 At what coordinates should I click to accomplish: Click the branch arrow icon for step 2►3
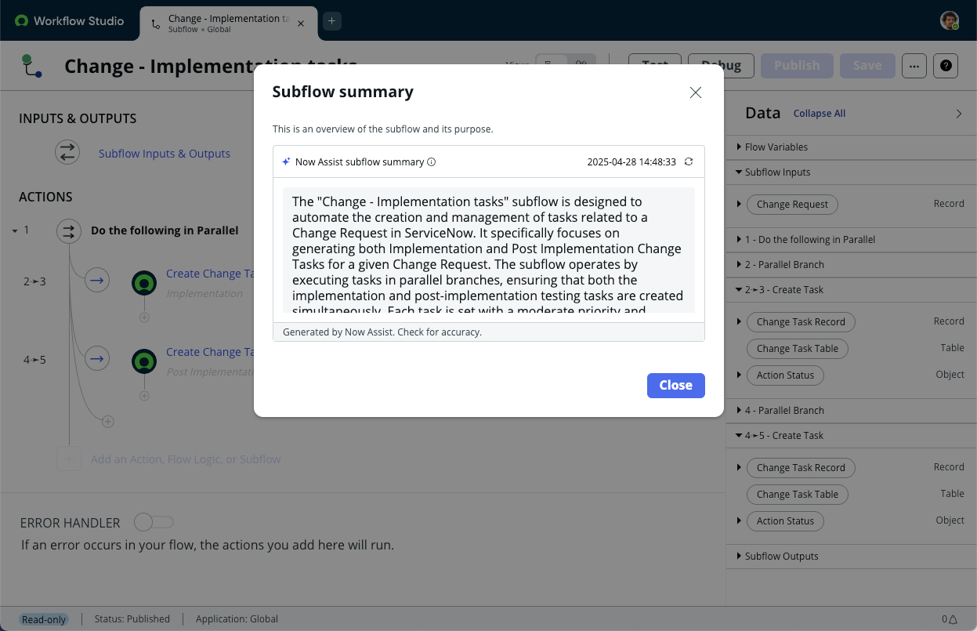point(97,280)
